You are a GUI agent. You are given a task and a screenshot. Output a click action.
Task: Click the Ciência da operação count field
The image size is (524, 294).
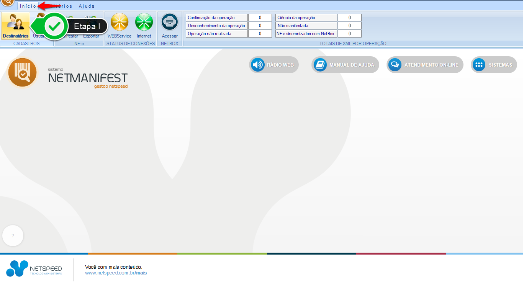350,18
